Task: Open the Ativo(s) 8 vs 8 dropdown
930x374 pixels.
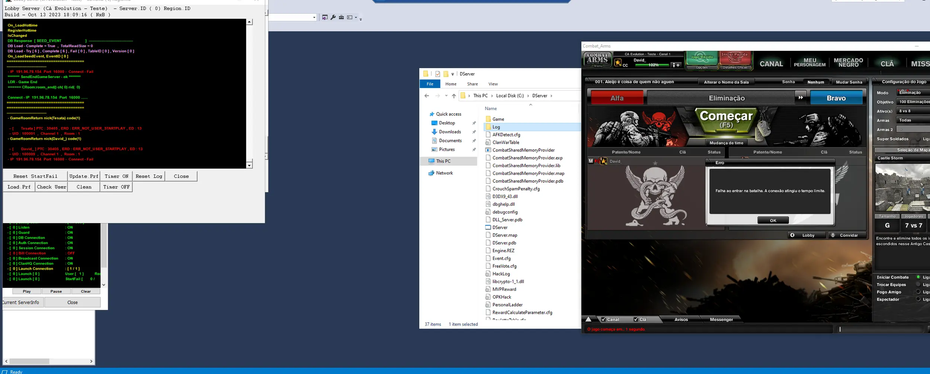Action: coord(913,111)
